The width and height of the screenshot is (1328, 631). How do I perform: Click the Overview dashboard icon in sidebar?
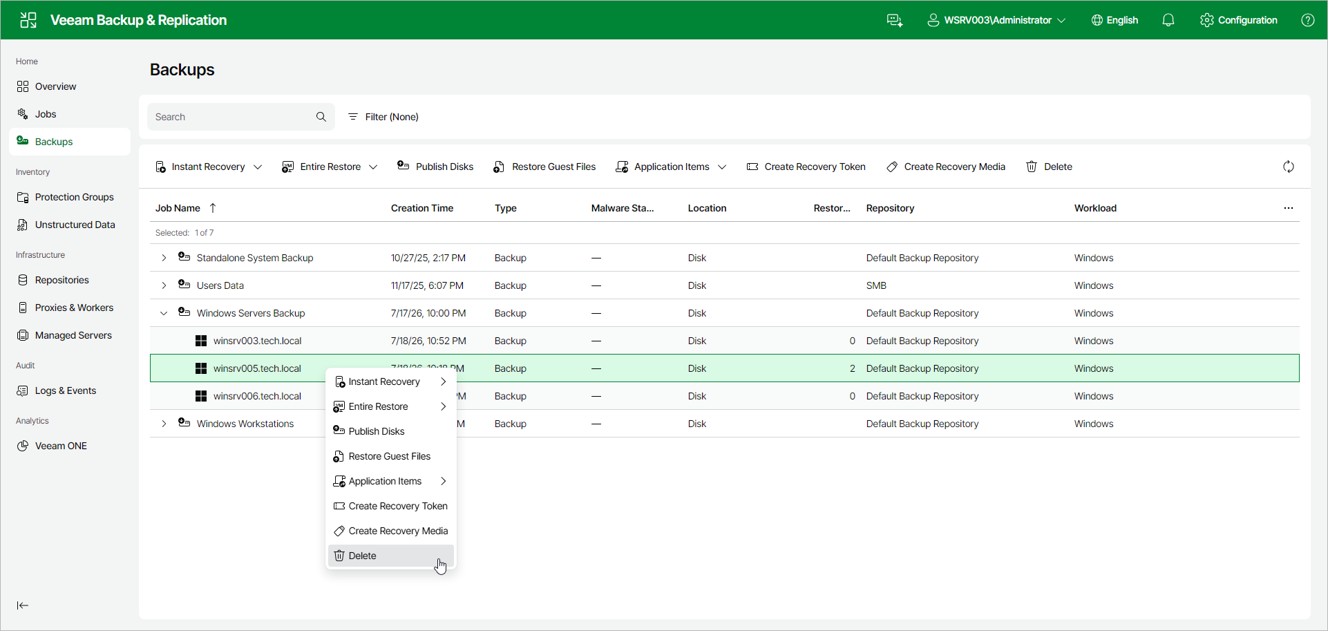click(23, 86)
